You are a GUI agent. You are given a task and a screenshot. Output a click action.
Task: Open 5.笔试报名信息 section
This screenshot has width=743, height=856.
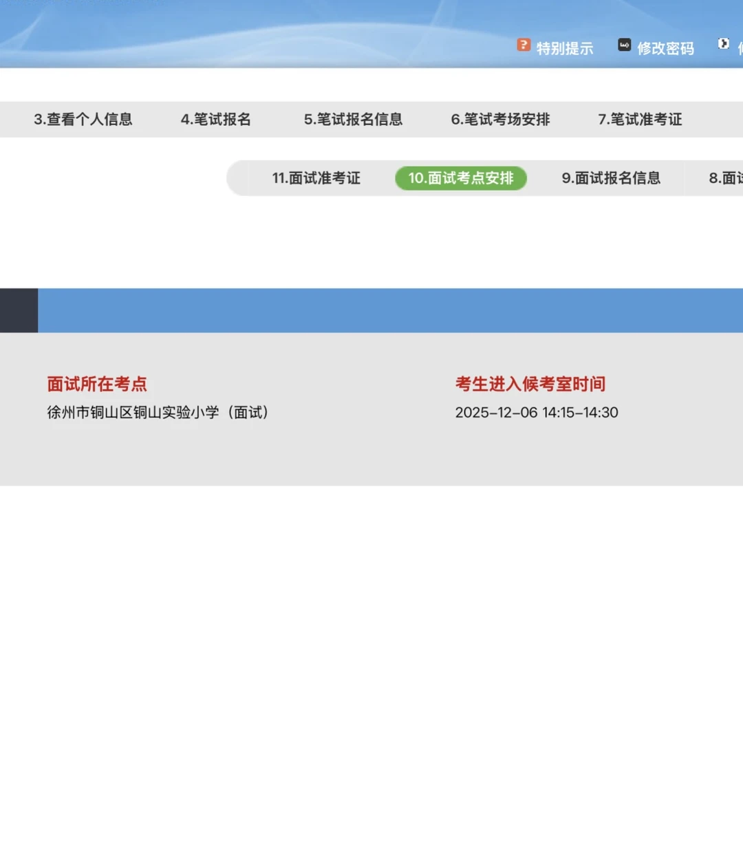pos(354,119)
